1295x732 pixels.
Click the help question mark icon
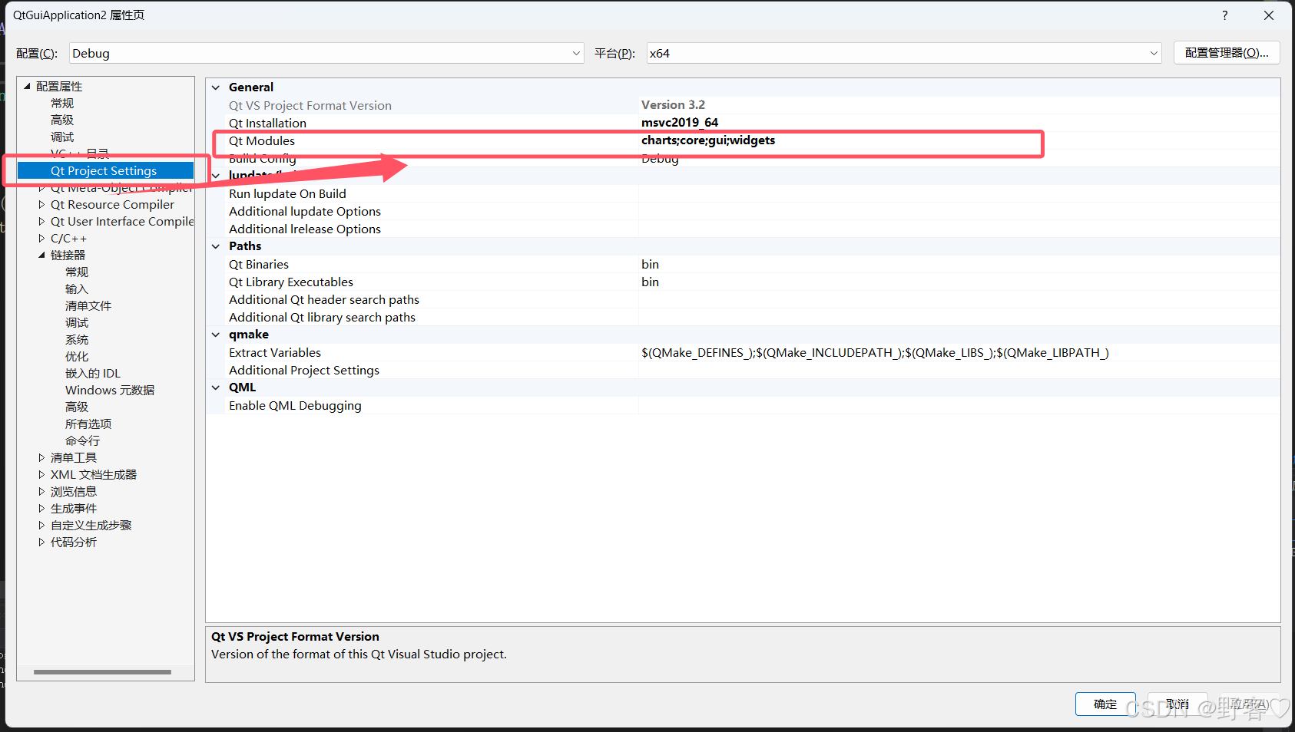click(x=1224, y=15)
